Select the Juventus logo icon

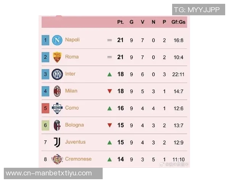click(57, 142)
